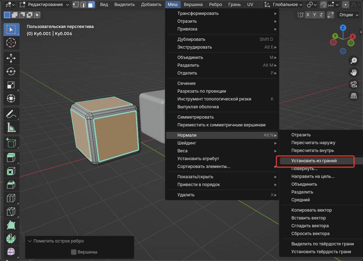Open the Добавить menu
This screenshot has height=261, width=363.
pos(151,5)
